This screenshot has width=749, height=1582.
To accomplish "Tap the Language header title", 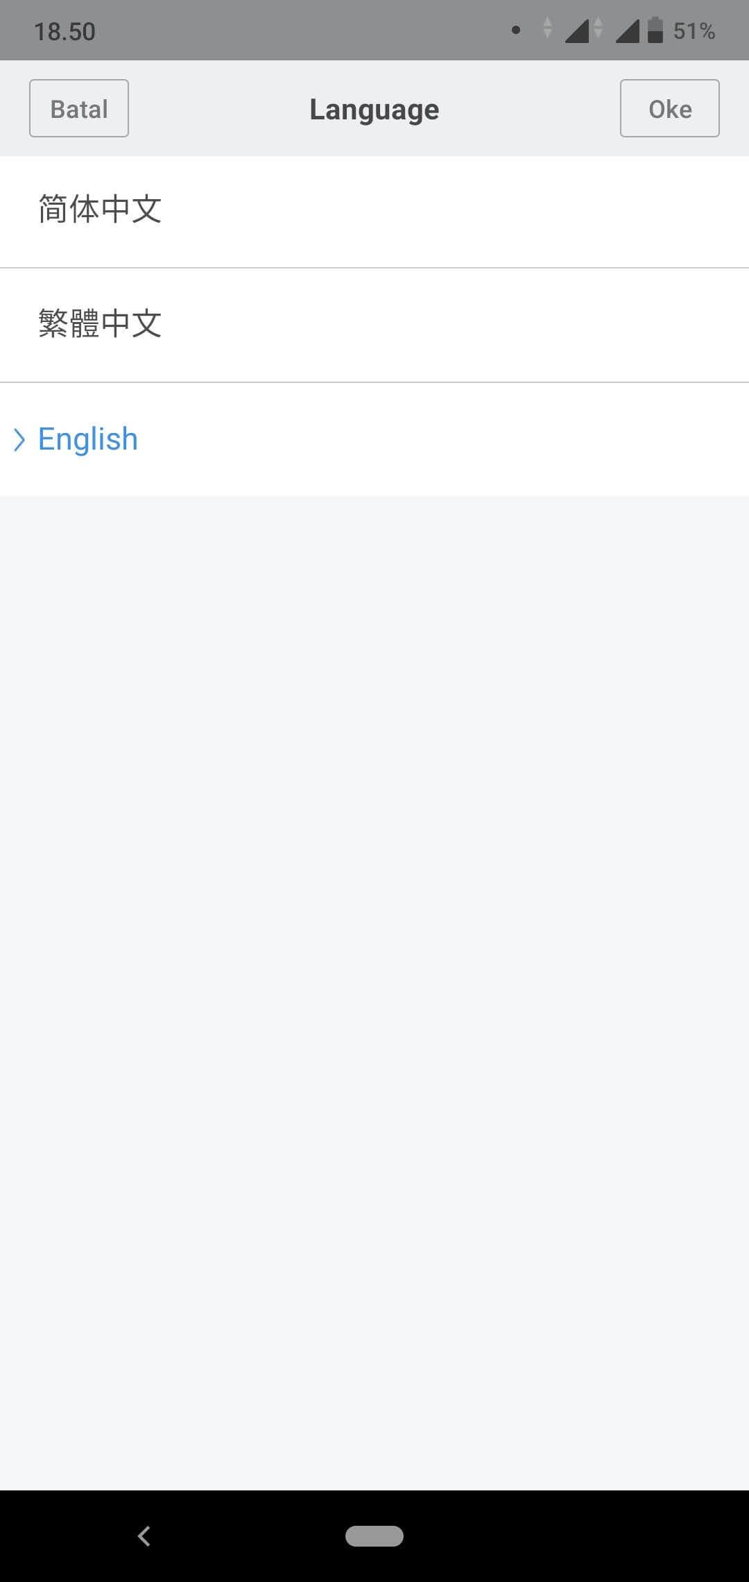I will coord(374,110).
